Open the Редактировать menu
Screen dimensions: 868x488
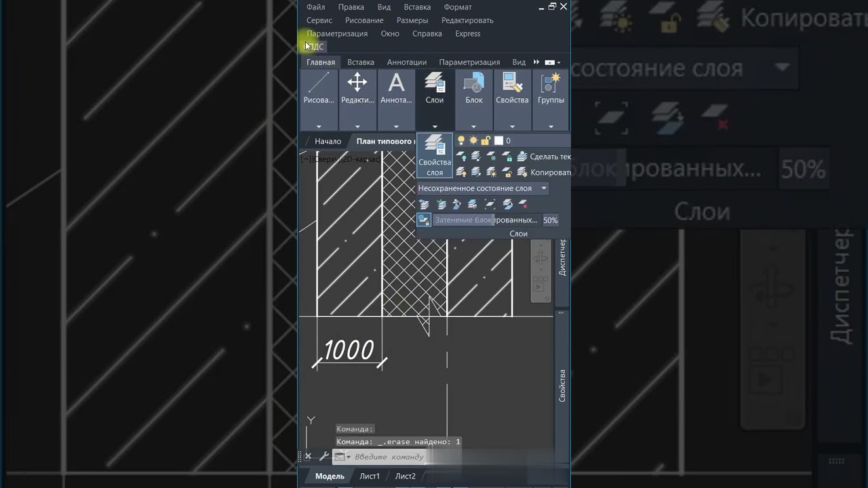coord(467,20)
